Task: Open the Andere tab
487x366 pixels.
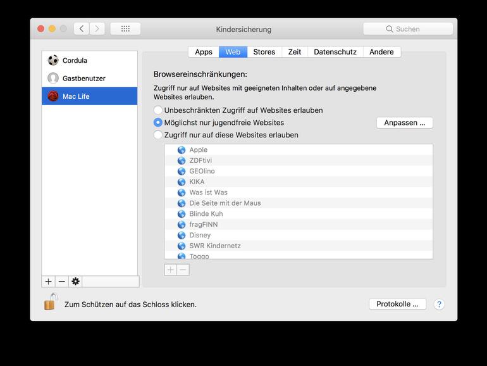Action: pyautogui.click(x=381, y=52)
